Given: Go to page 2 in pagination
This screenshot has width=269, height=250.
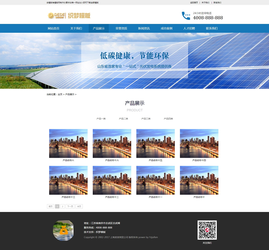Looking at the screenshot, I should (63, 206).
